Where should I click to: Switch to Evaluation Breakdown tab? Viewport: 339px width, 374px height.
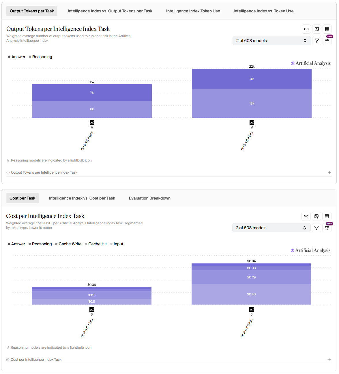150,198
